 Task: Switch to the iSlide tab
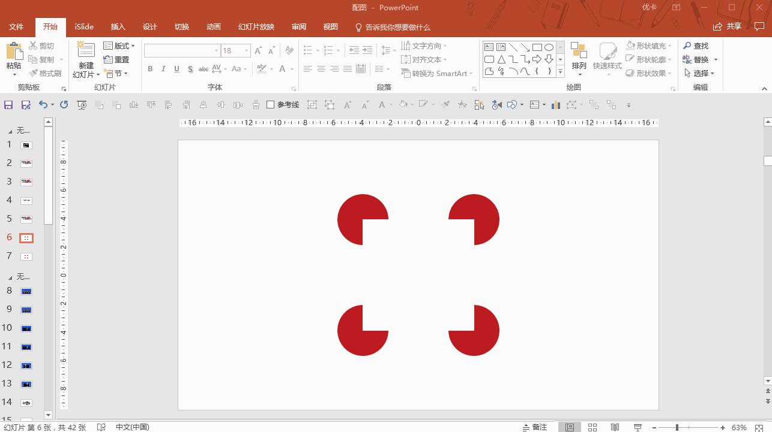(x=84, y=27)
